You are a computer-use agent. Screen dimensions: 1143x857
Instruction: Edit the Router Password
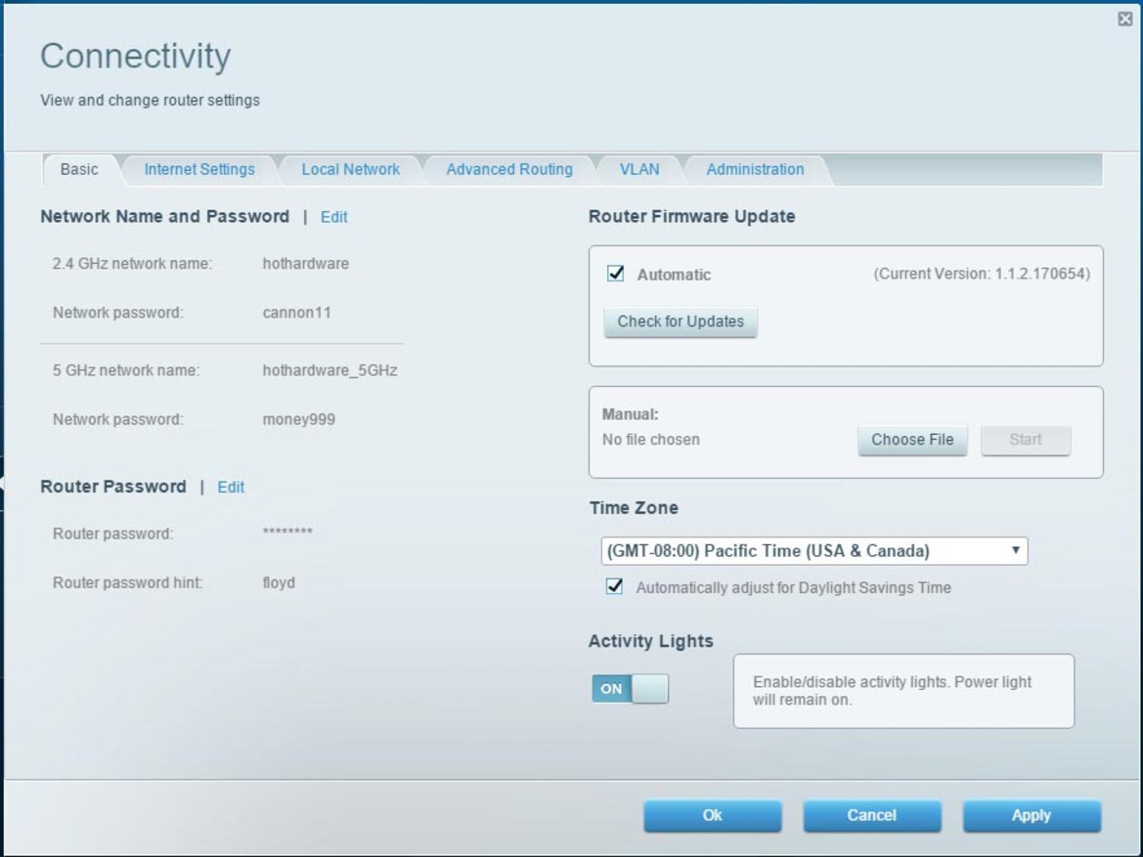point(231,488)
